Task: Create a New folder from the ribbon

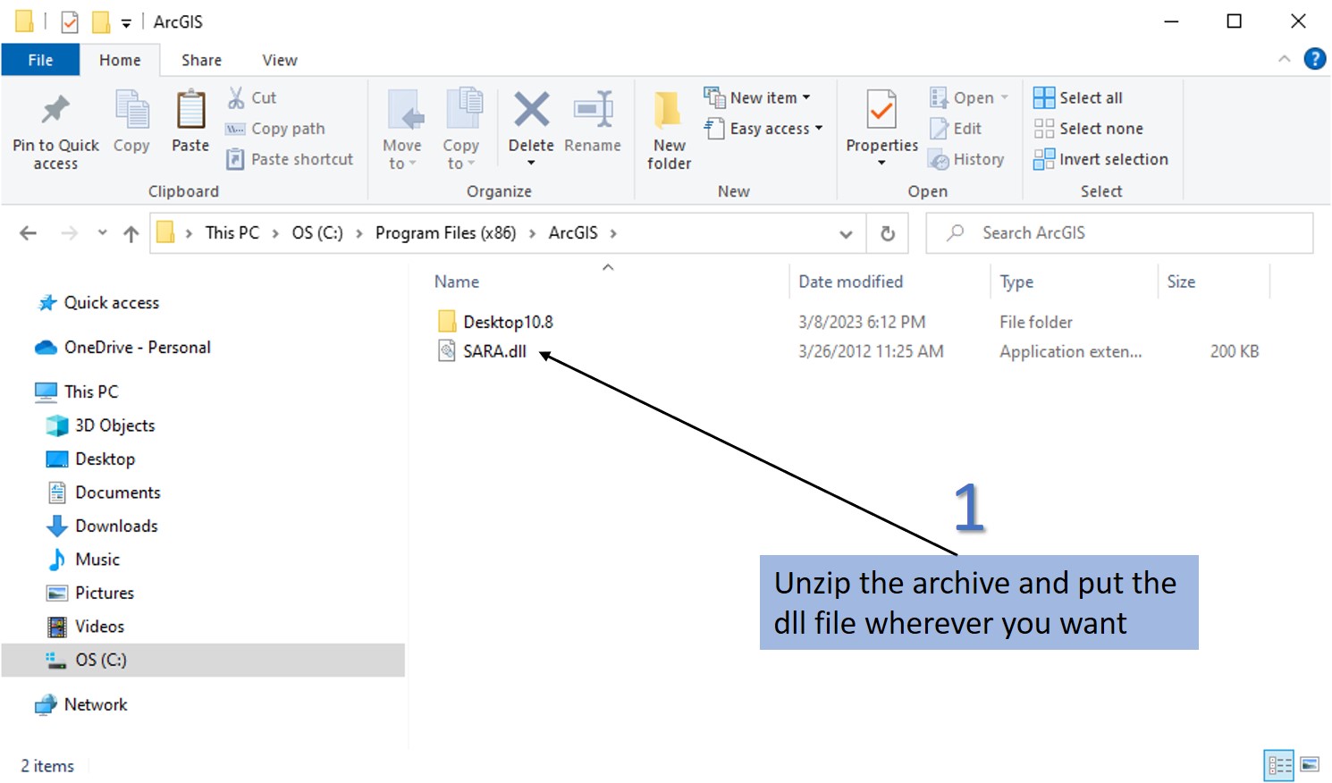Action: tap(669, 130)
